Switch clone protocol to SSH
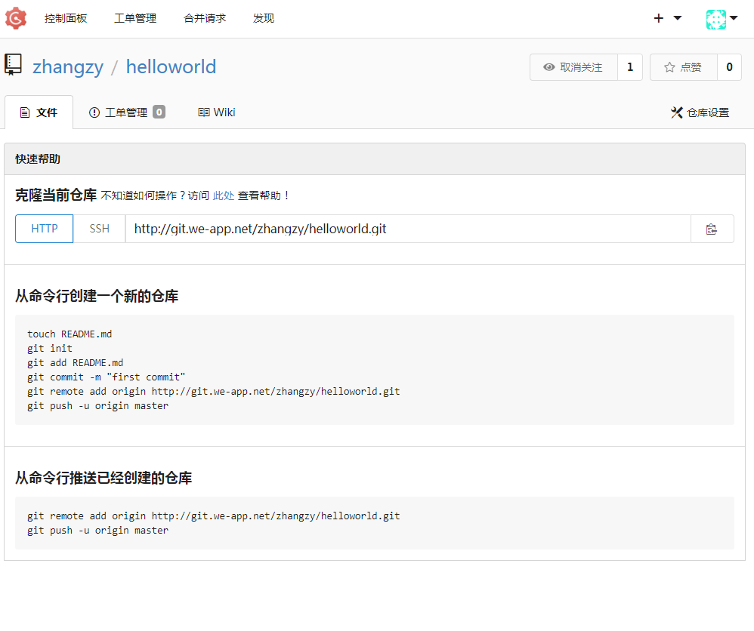The width and height of the screenshot is (754, 631). 100,229
